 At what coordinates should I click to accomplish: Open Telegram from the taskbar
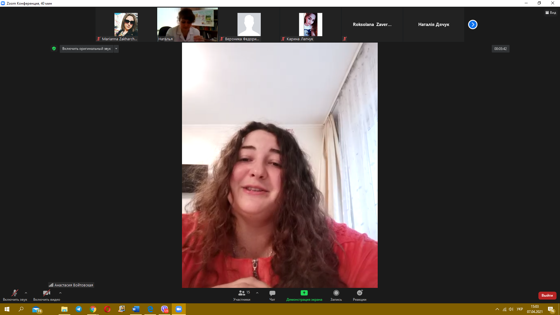(79, 309)
